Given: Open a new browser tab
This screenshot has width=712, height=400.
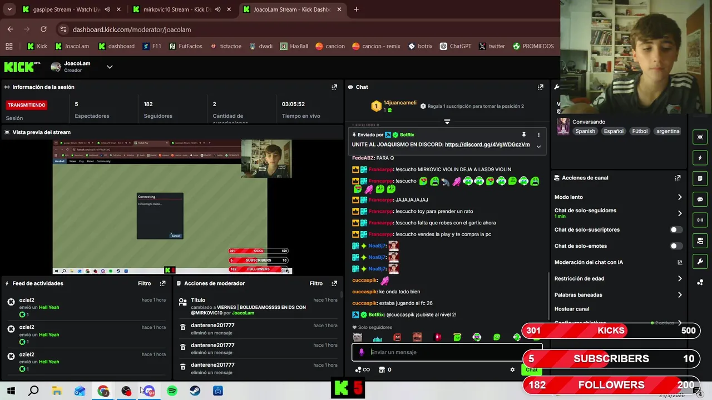Looking at the screenshot, I should 356,9.
